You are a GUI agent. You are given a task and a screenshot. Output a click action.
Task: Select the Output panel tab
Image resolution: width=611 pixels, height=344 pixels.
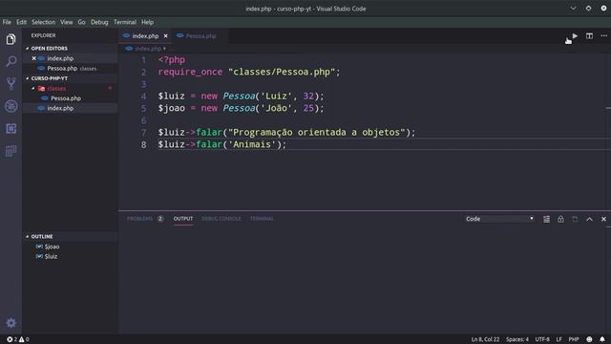tap(183, 219)
